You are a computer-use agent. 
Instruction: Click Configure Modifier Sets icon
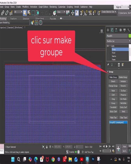pyautogui.click(x=122, y=65)
